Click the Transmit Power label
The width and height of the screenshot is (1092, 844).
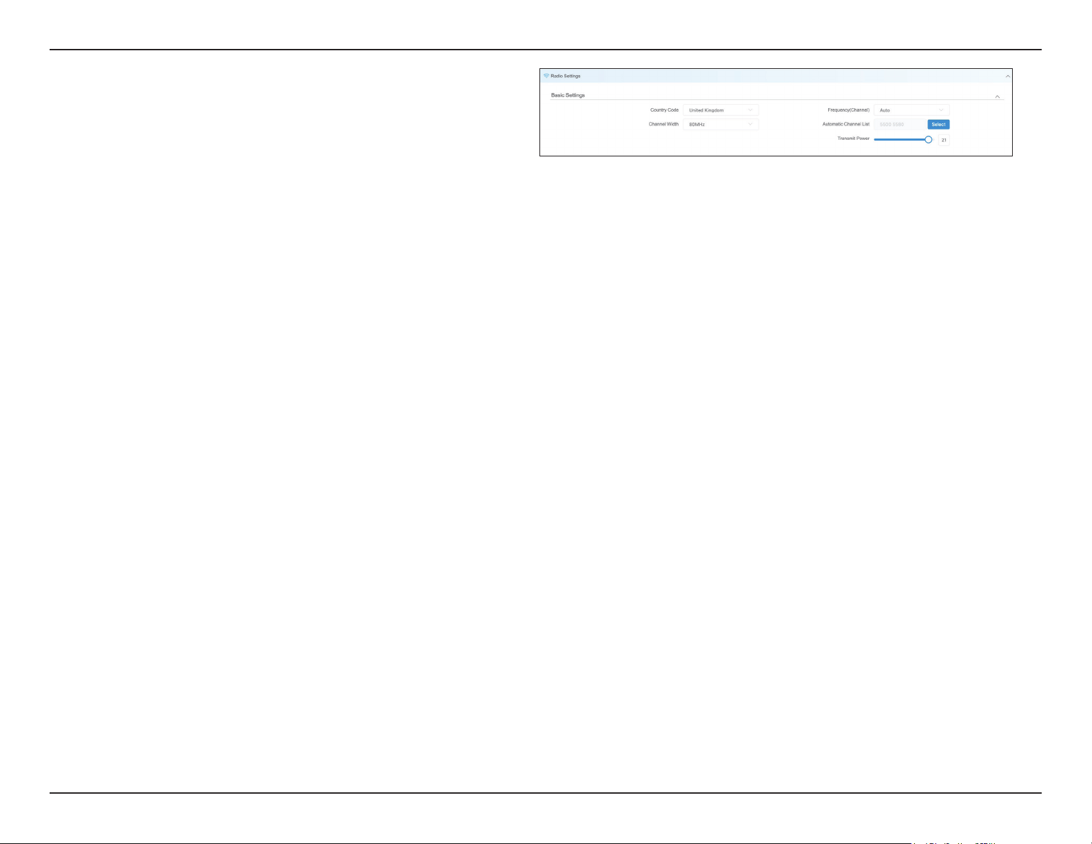tap(854, 138)
